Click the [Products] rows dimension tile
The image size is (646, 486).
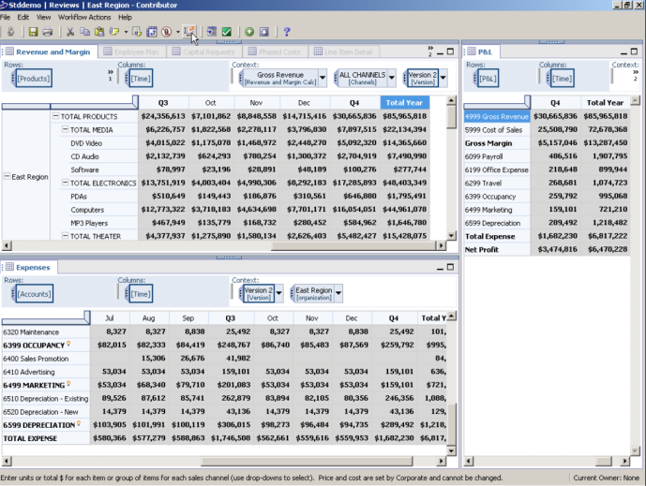pyautogui.click(x=33, y=78)
